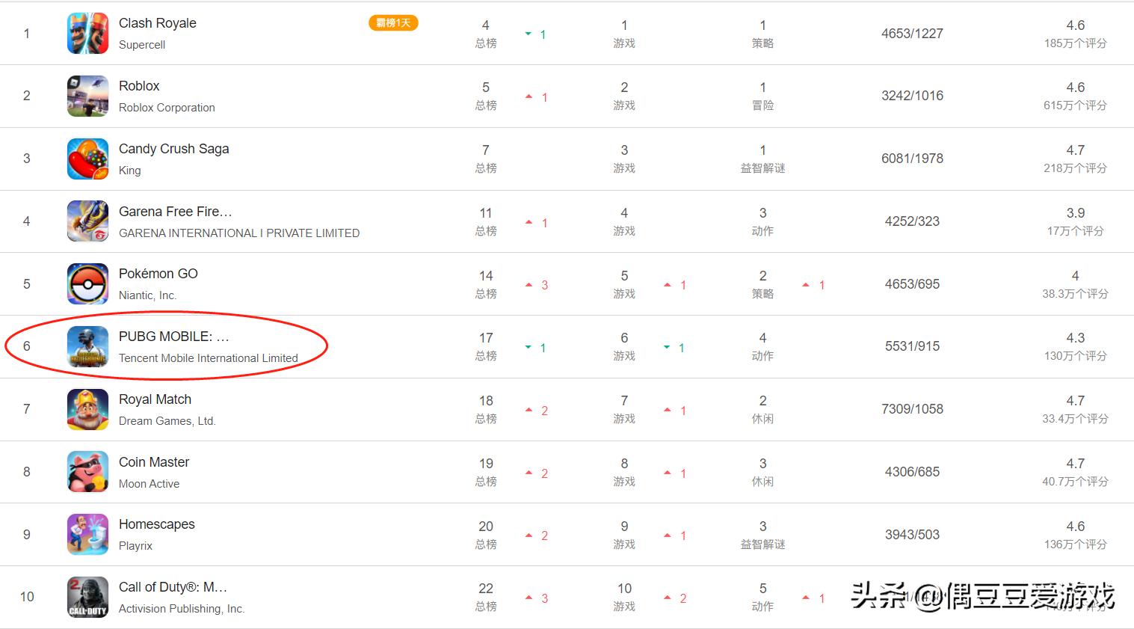Open the Garena Free Fire icon
1134x629 pixels.
pos(88,221)
